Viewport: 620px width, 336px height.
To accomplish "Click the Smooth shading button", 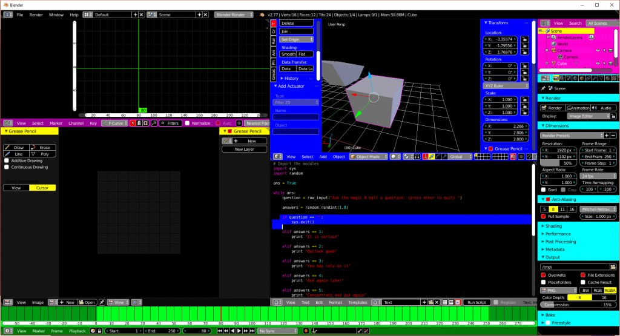I will tap(288, 54).
